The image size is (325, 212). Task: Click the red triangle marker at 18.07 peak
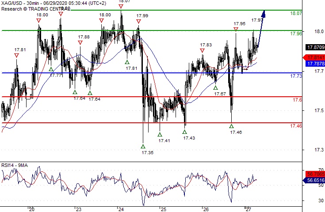(x=121, y=7)
